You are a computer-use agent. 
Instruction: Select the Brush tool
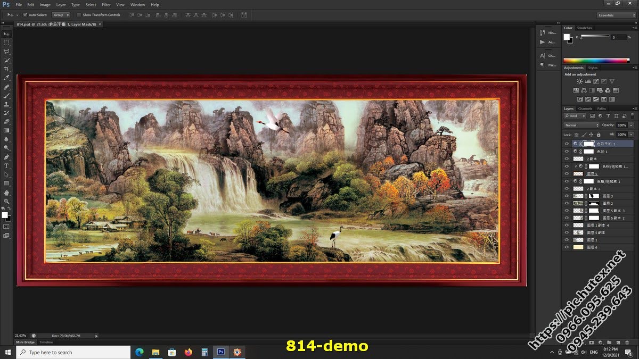tap(6, 96)
